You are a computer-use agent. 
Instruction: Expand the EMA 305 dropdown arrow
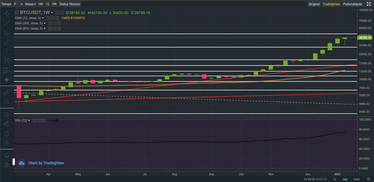[45, 23]
